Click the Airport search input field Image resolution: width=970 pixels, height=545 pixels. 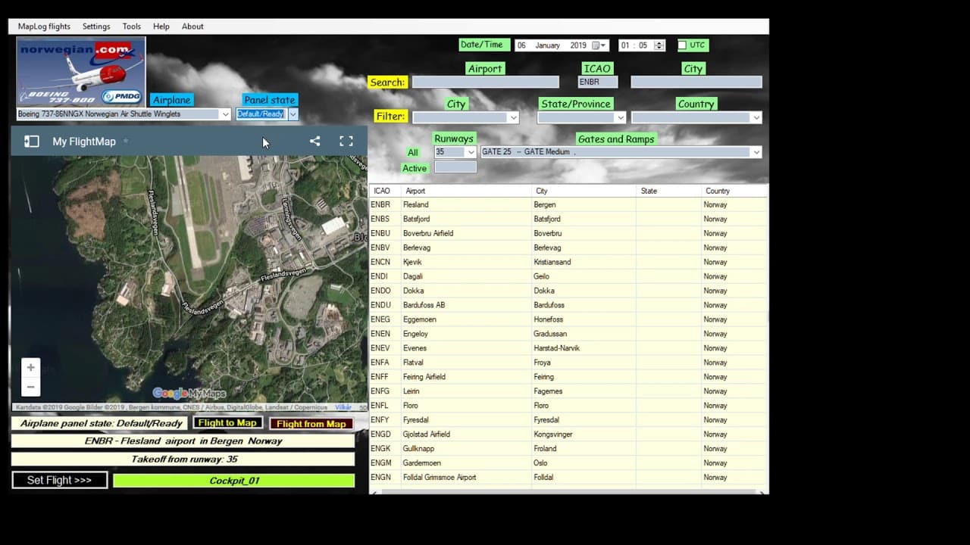(x=485, y=82)
